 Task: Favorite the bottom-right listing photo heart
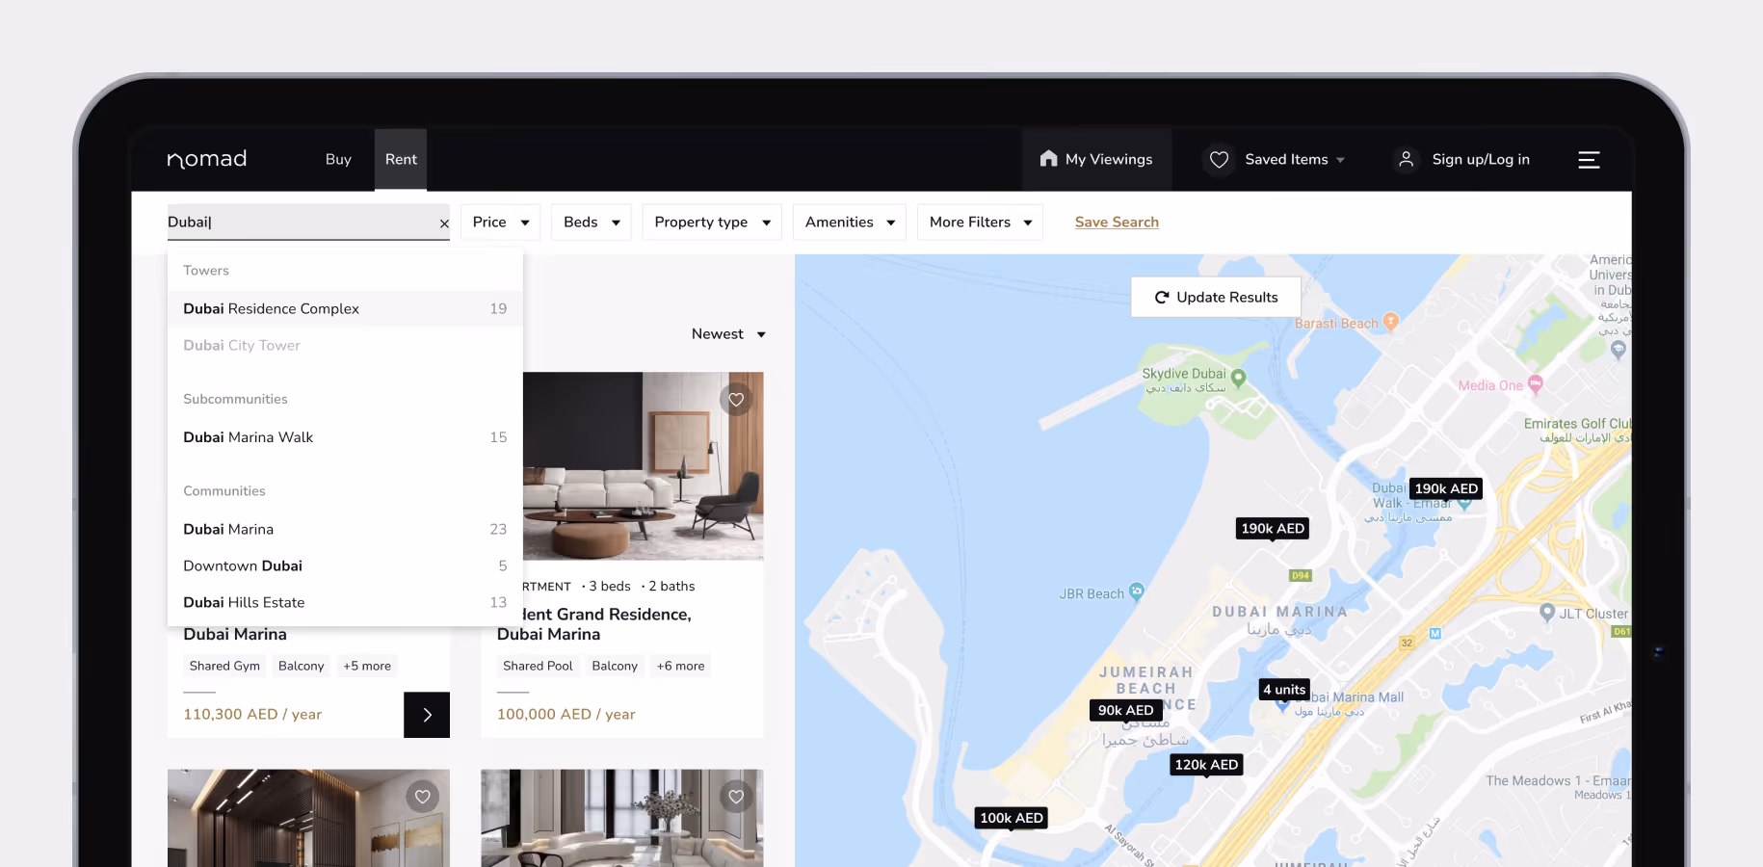click(x=736, y=797)
